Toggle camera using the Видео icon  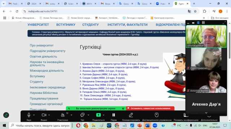click(x=44, y=115)
